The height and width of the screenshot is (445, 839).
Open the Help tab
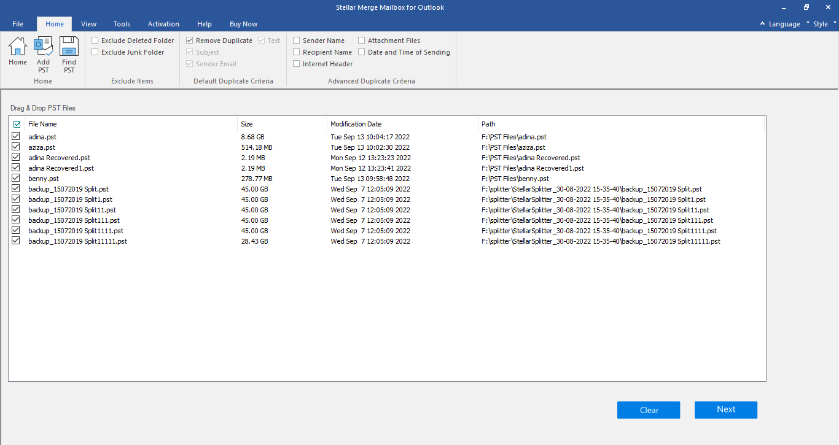[x=205, y=24]
